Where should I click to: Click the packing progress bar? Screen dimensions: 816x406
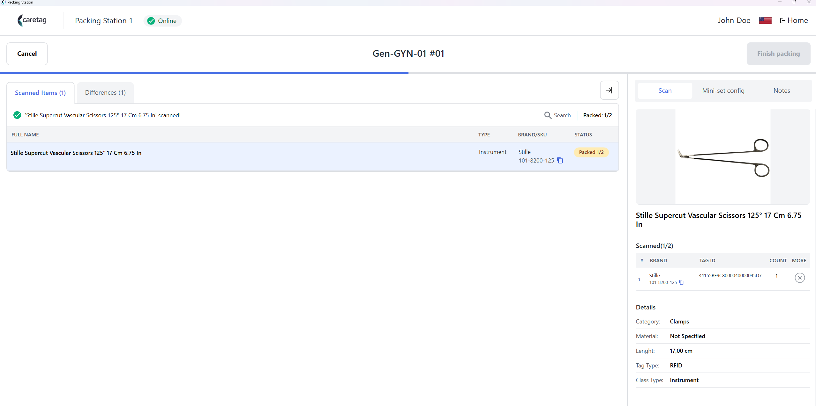click(x=408, y=73)
